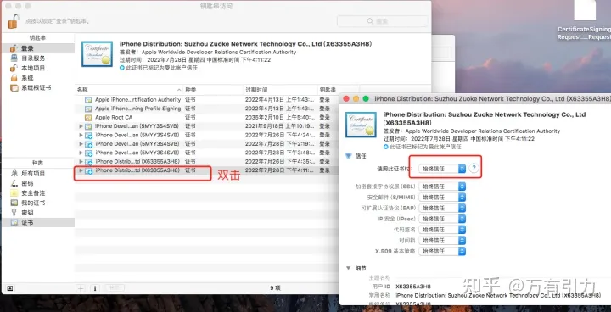Select the Apple iPhone...ning Profile Signing row name

click(x=138, y=109)
